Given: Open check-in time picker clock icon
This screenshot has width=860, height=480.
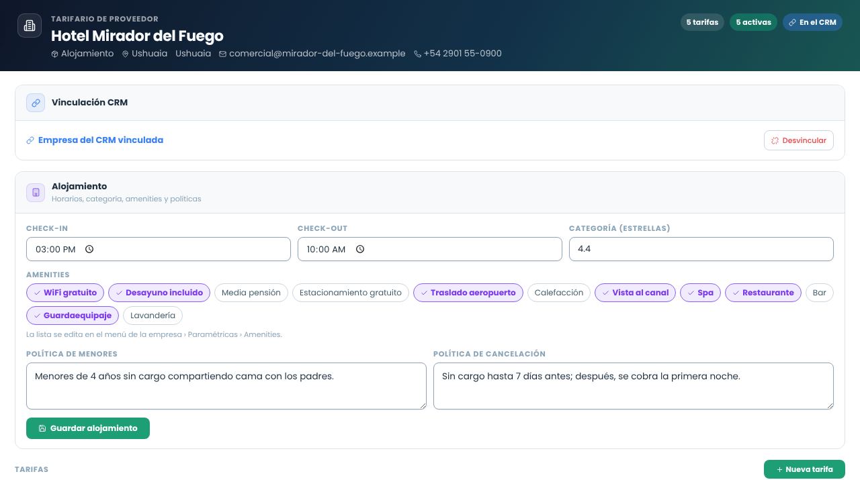Looking at the screenshot, I should pyautogui.click(x=89, y=249).
